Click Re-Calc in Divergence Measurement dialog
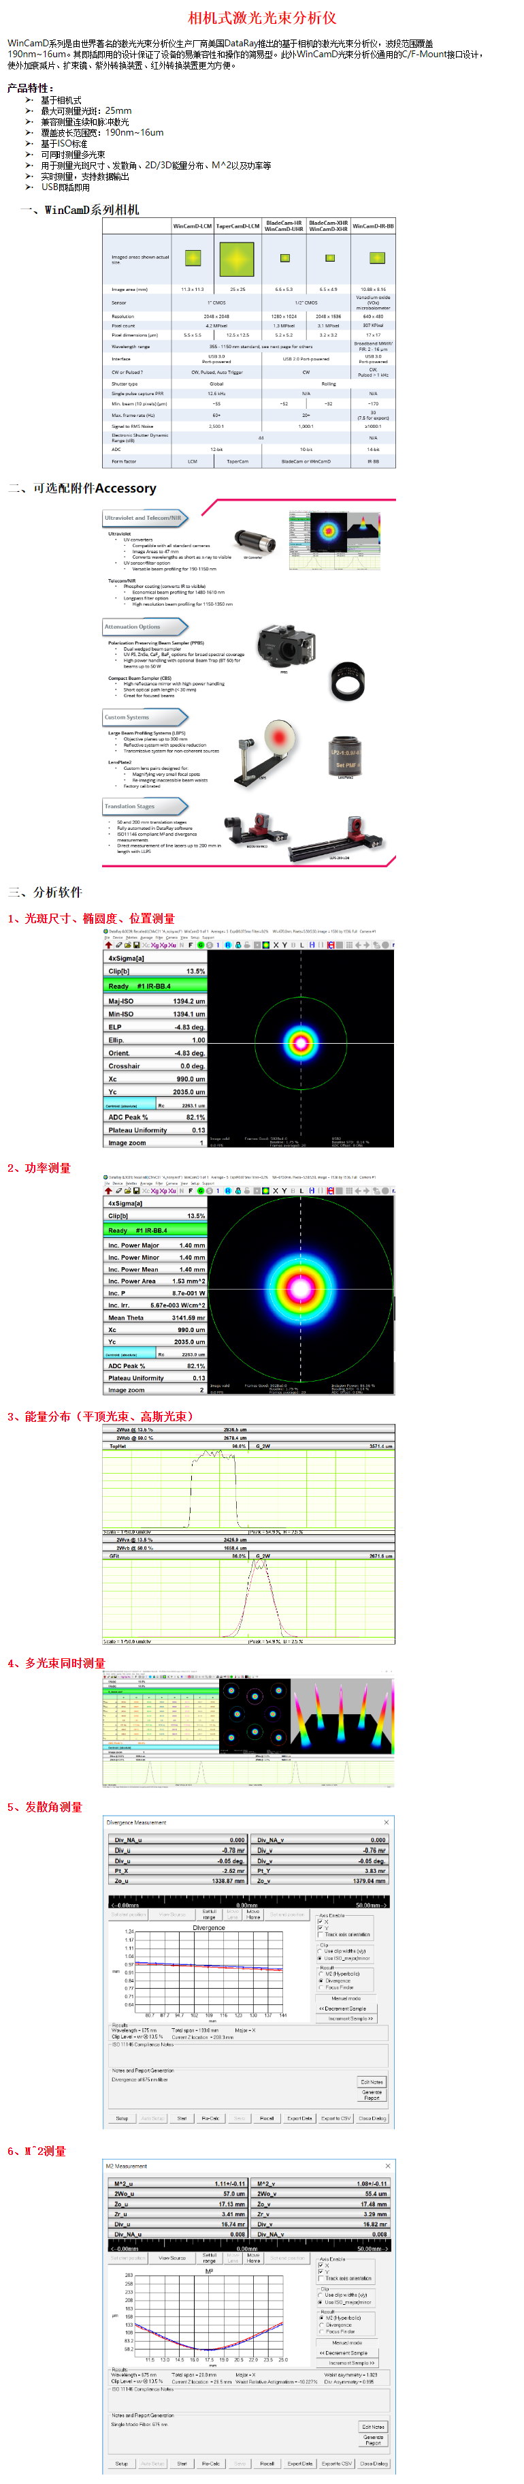The height and width of the screenshot is (2484, 524). coord(210,2119)
